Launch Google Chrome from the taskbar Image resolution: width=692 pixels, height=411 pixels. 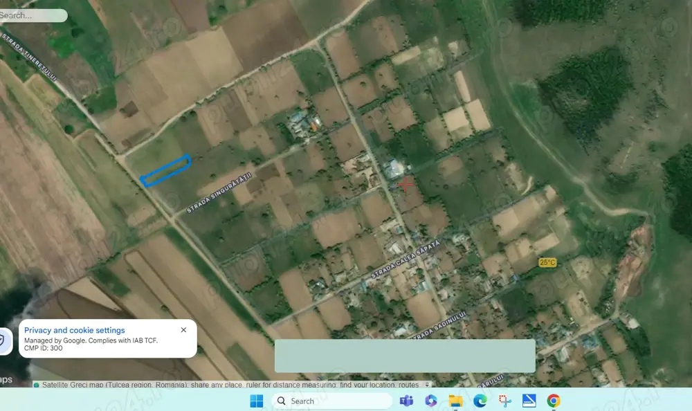coord(554,401)
